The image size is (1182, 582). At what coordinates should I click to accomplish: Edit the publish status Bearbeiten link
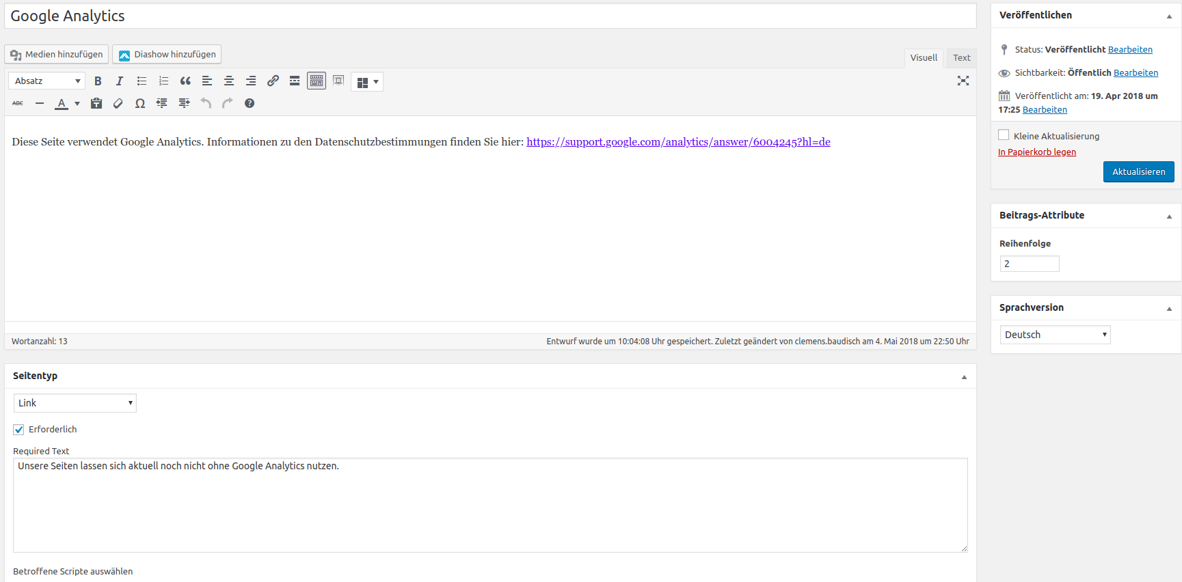[1130, 49]
